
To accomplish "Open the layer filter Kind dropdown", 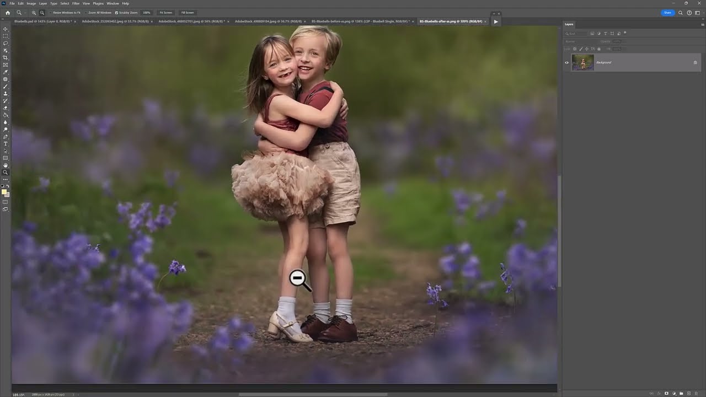I will (576, 34).
